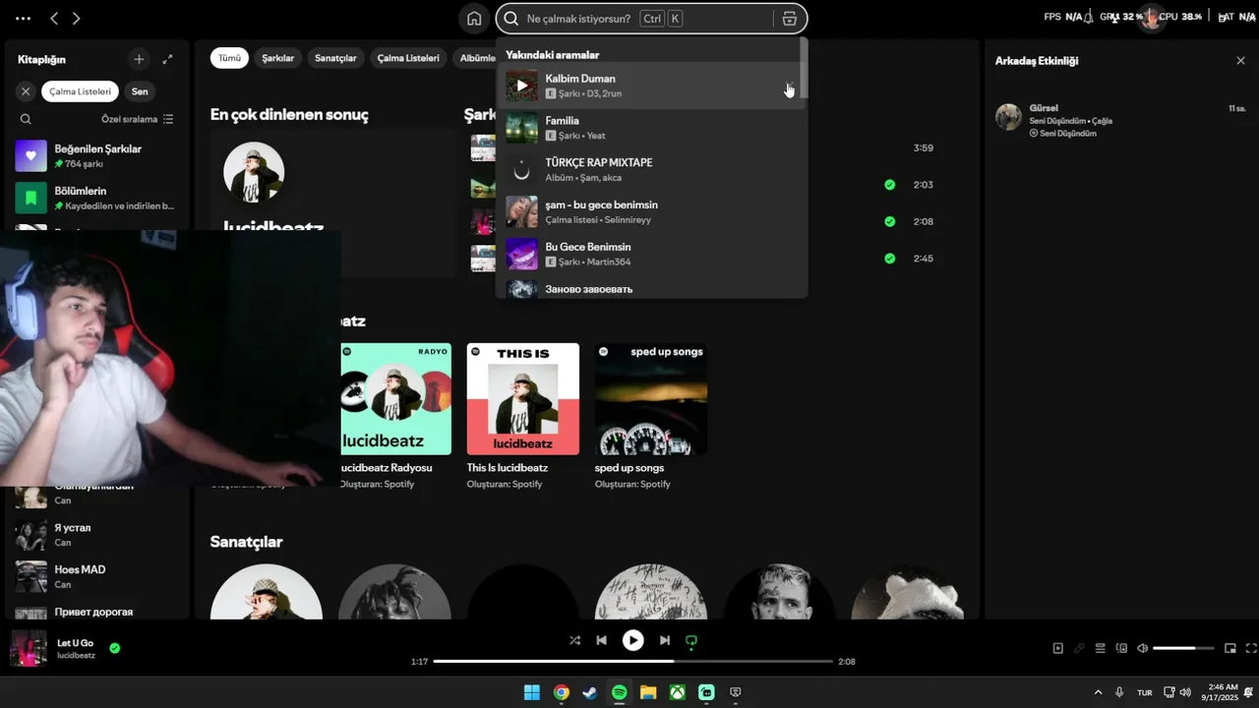Clear the library filter with the X
Screen dimensions: 1259x708
[26, 91]
